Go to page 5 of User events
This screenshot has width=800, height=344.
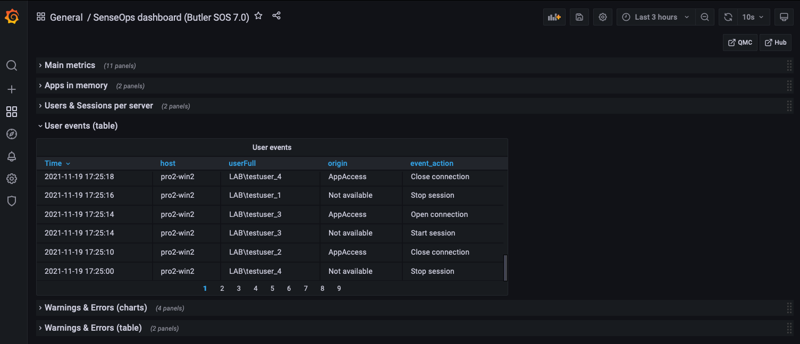pos(272,288)
